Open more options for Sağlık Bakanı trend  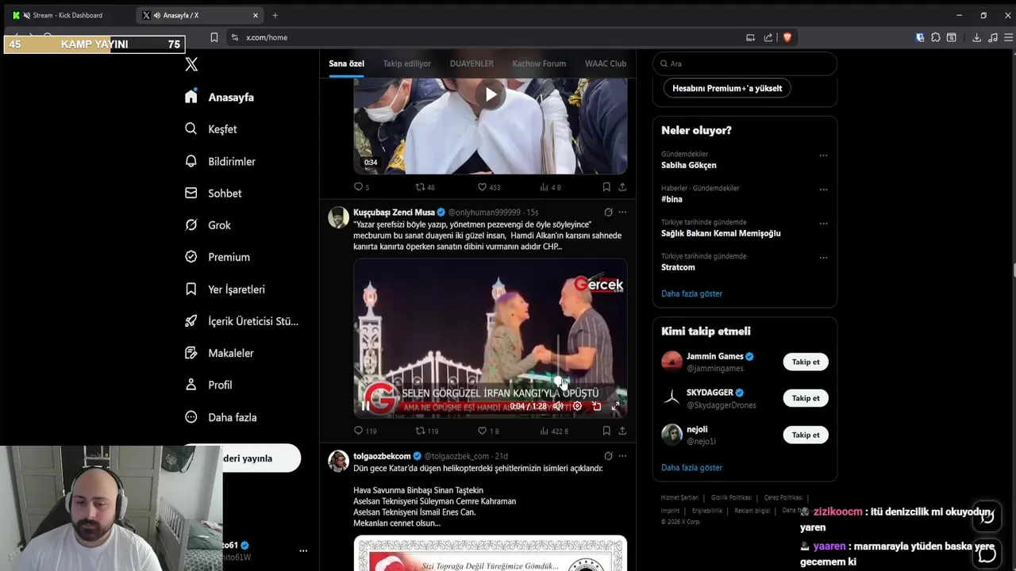point(823,224)
